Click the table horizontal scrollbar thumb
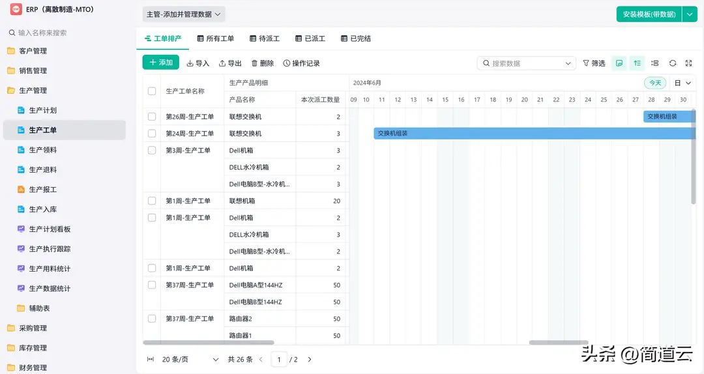Screen dimensions: 704x374 [x=209, y=343]
